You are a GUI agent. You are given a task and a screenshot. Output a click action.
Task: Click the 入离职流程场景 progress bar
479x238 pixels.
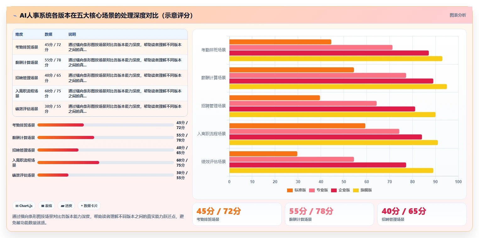pos(106,163)
